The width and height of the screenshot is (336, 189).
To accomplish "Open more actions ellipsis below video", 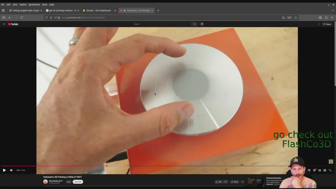I will [x=243, y=182].
